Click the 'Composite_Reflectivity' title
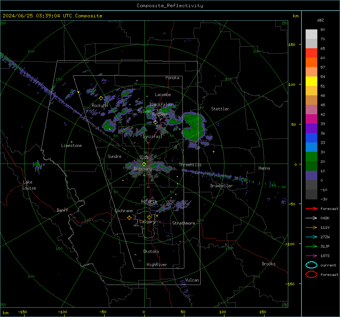340x317 pixels. point(170,6)
